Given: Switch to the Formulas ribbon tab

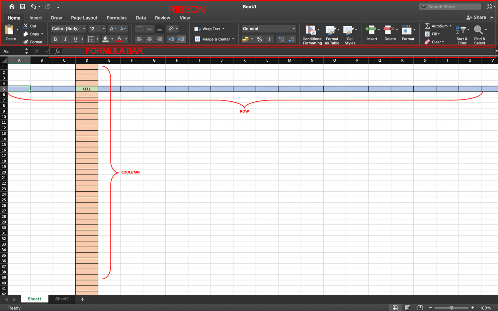Looking at the screenshot, I should click(x=117, y=18).
